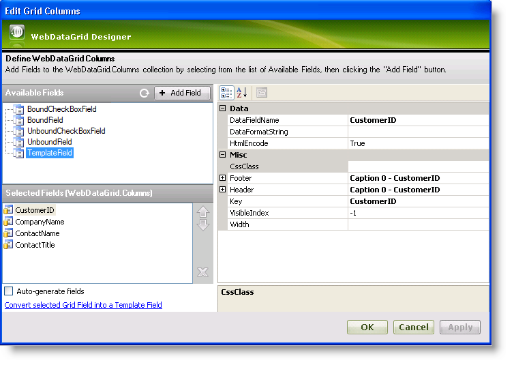Image resolution: width=514 pixels, height=365 pixels.
Task: Collapse the Misc property category
Action: point(222,155)
